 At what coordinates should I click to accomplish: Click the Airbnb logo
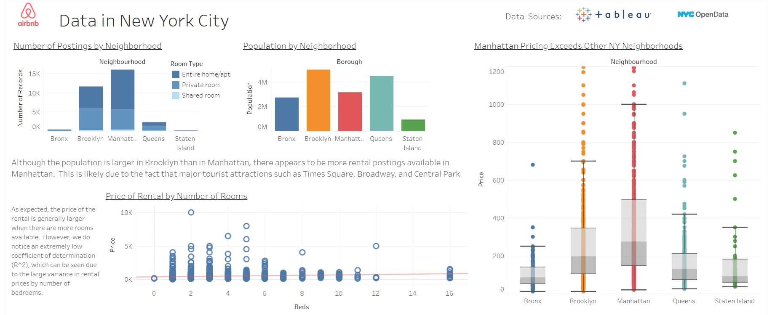[28, 15]
